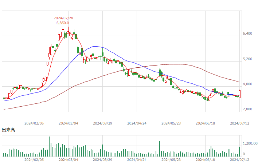The width and height of the screenshot is (258, 166).
Task: Click the 出来高 volume heading
Action: 8,130
